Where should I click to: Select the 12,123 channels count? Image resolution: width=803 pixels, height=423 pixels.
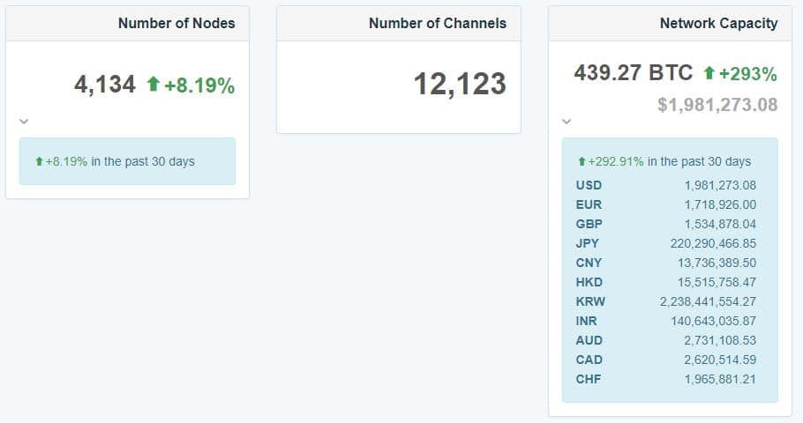[x=460, y=84]
